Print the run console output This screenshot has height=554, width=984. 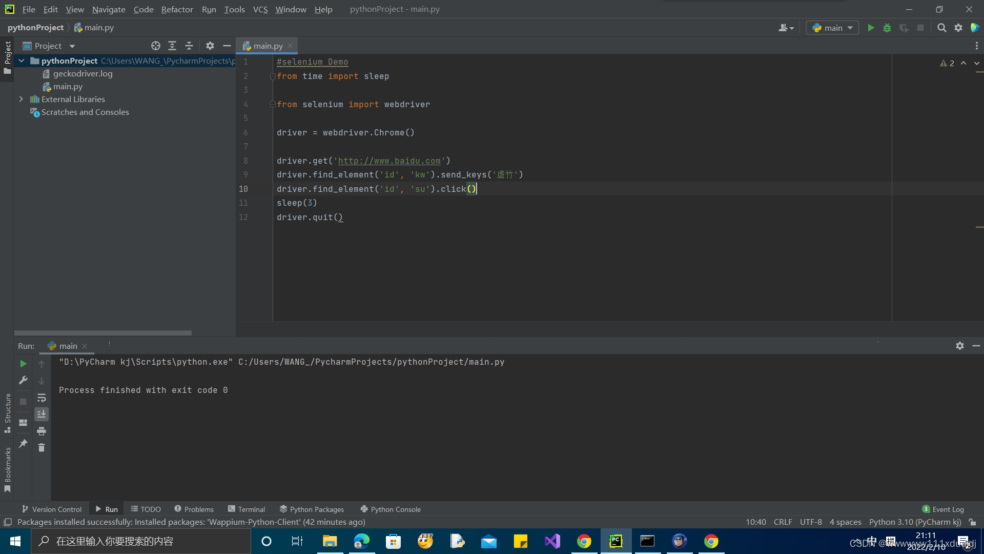(x=42, y=431)
